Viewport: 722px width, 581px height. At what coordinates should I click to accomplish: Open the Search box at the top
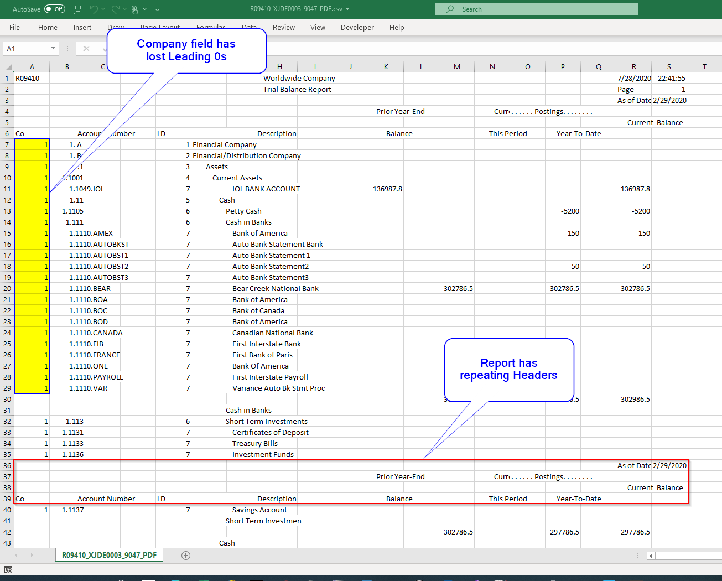pos(536,9)
